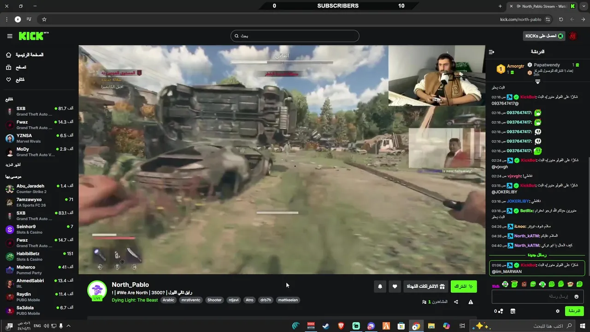Insert the angry red face emote
This screenshot has height=332, width=590.
(524, 284)
